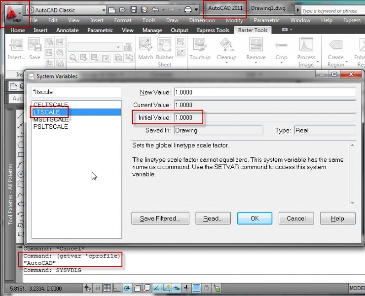
Task: Click Cancel in System Variables dialog
Action: pyautogui.click(x=296, y=218)
